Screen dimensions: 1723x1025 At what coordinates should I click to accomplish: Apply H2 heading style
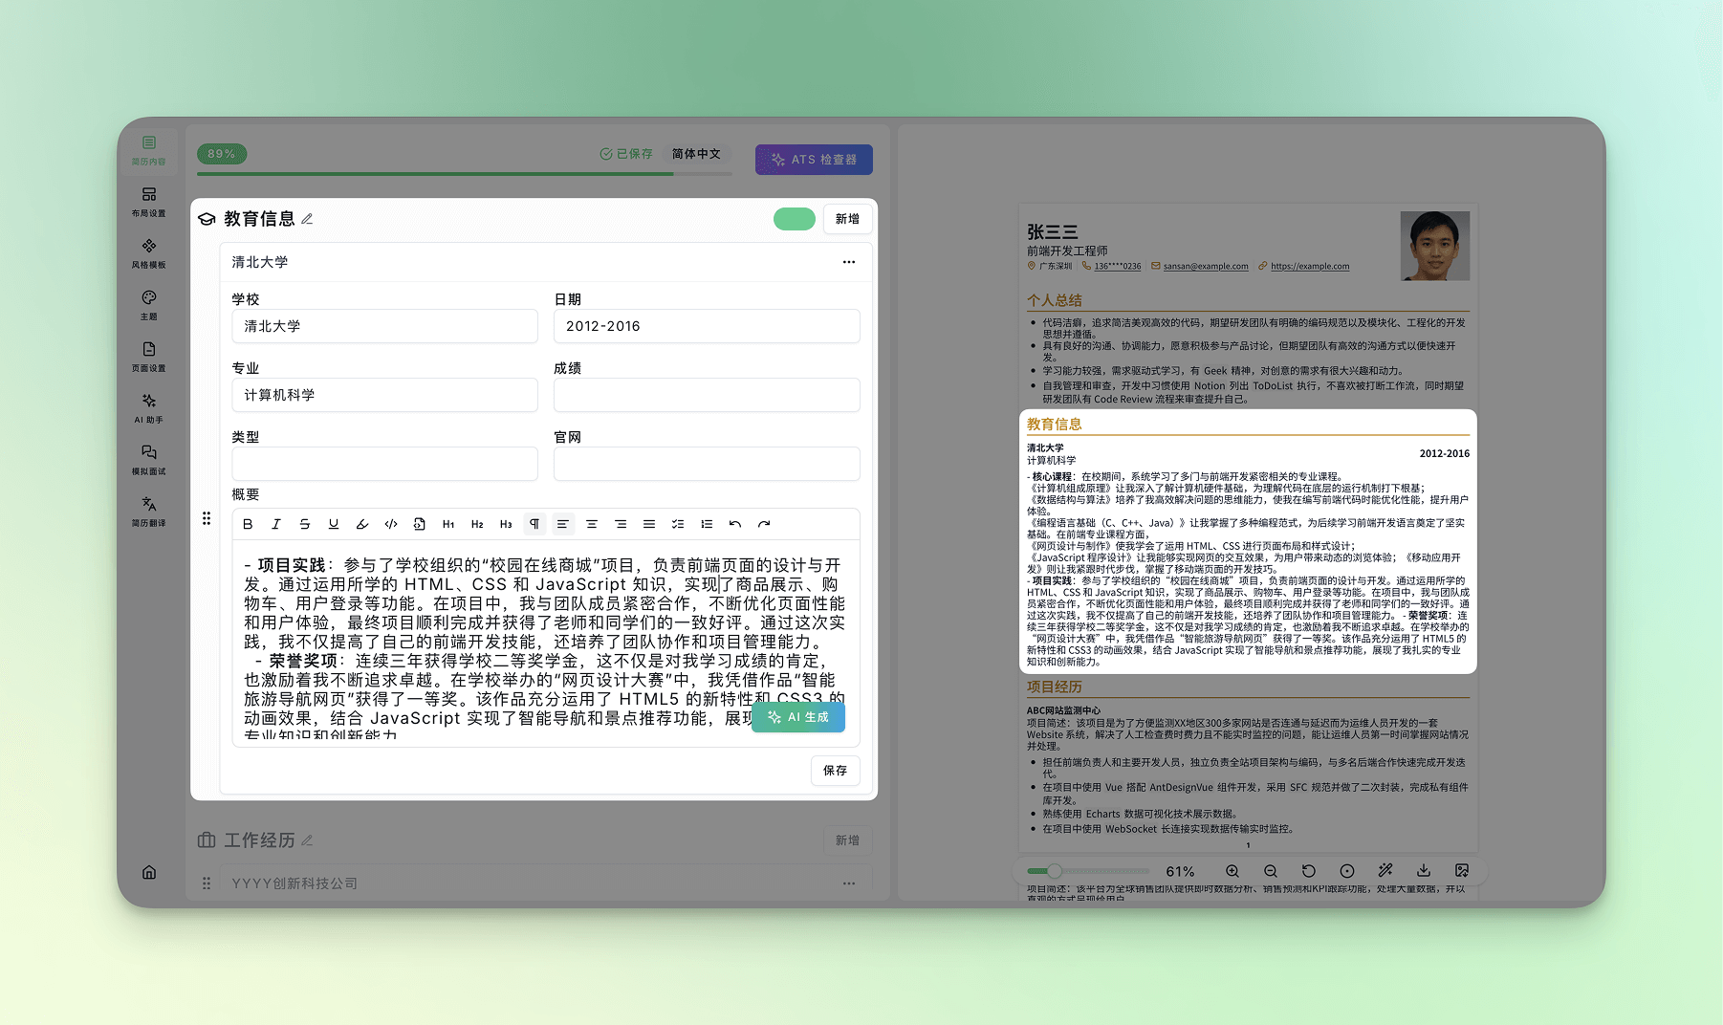(477, 524)
